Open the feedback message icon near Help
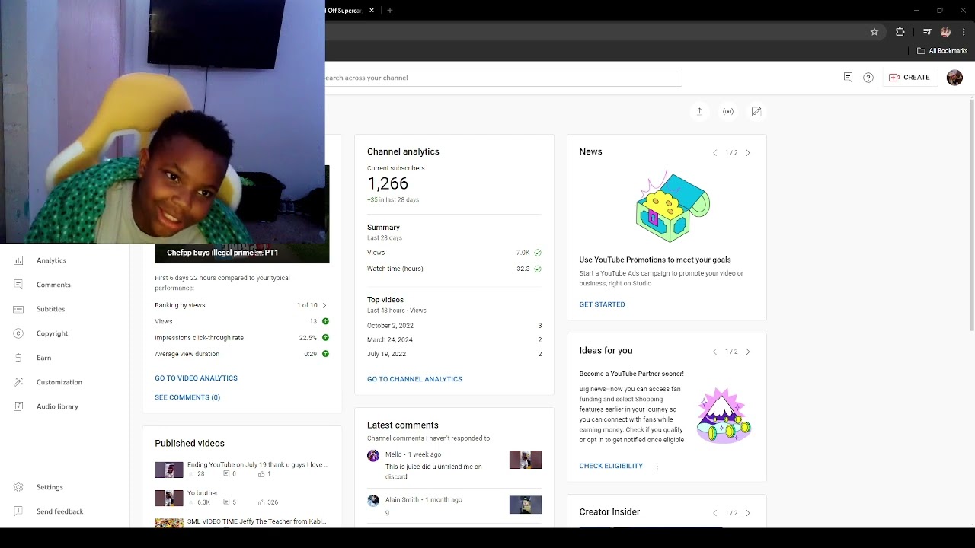 [848, 78]
